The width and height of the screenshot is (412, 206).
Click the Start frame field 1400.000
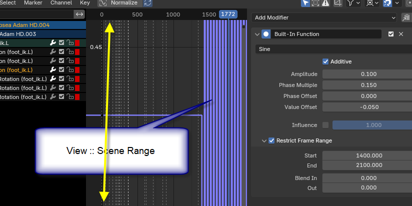[367, 155]
